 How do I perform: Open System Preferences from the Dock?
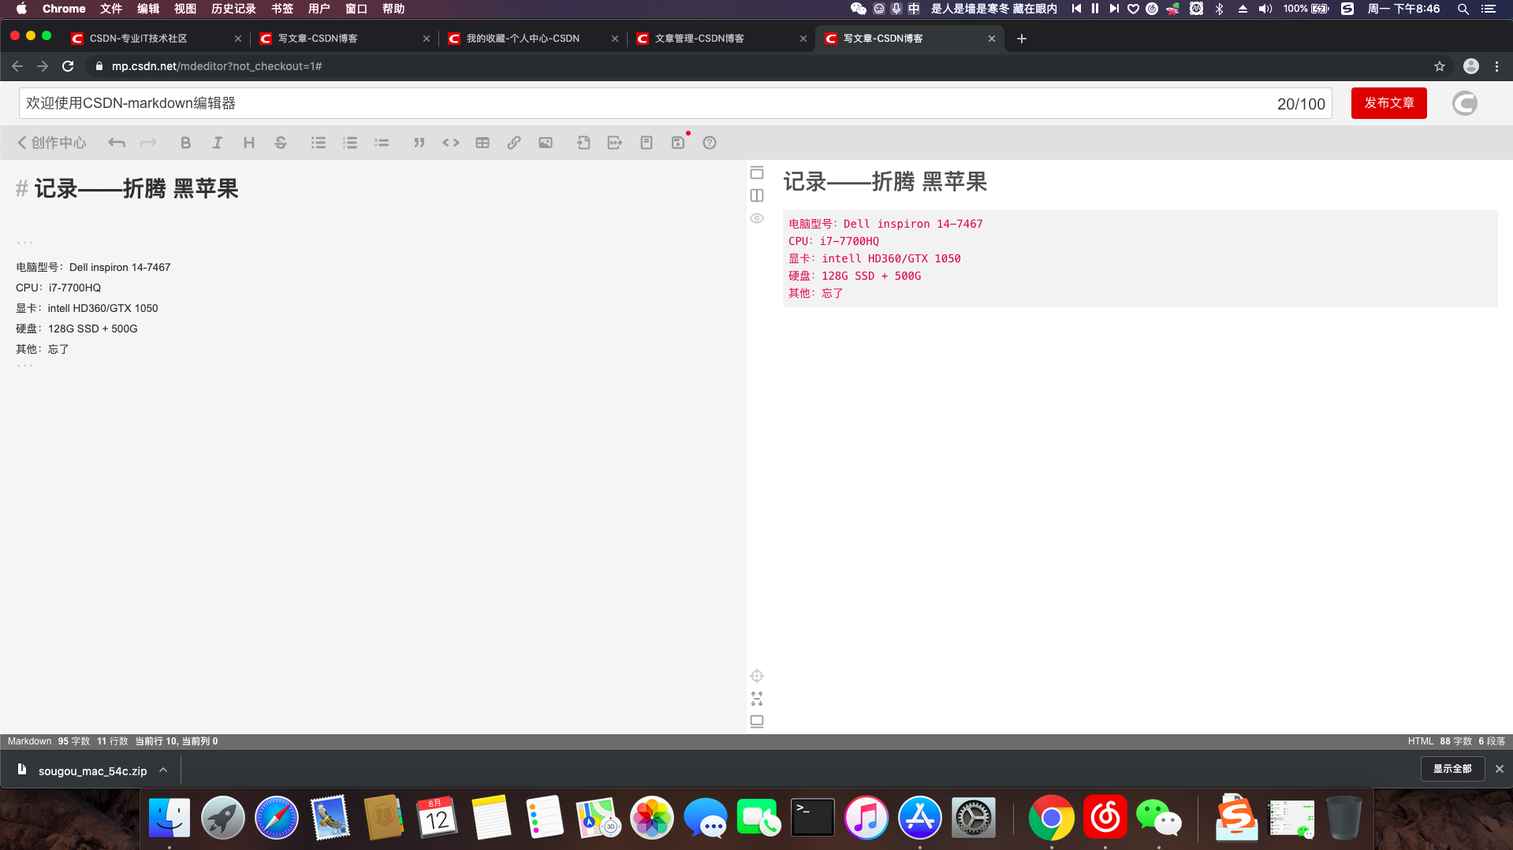coord(974,818)
